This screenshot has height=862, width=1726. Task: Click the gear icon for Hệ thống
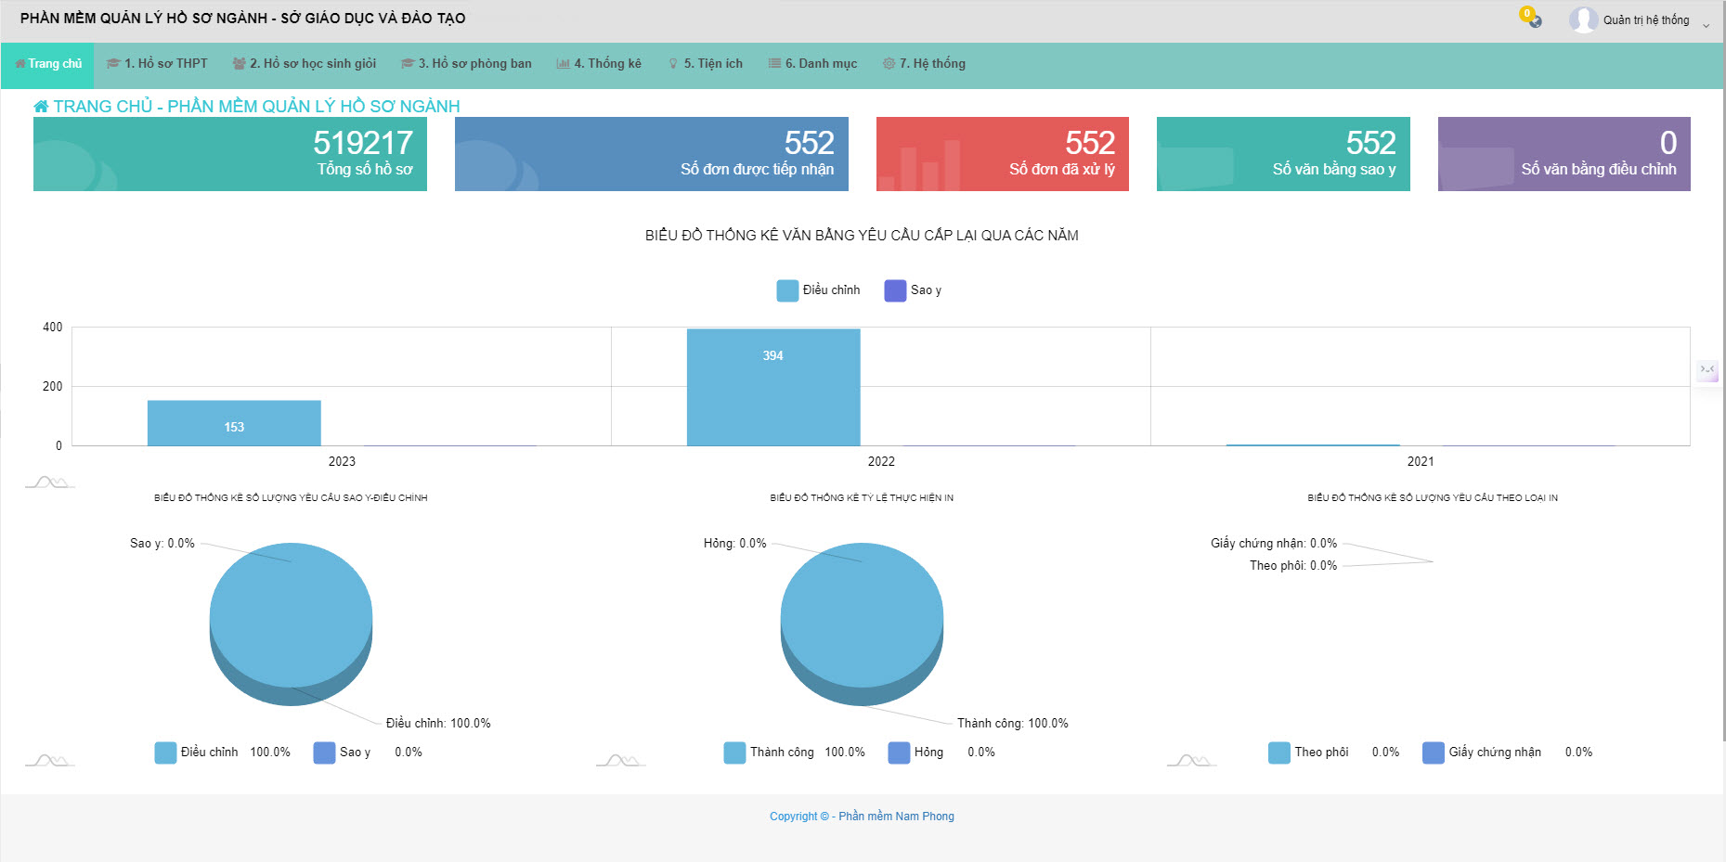889,64
